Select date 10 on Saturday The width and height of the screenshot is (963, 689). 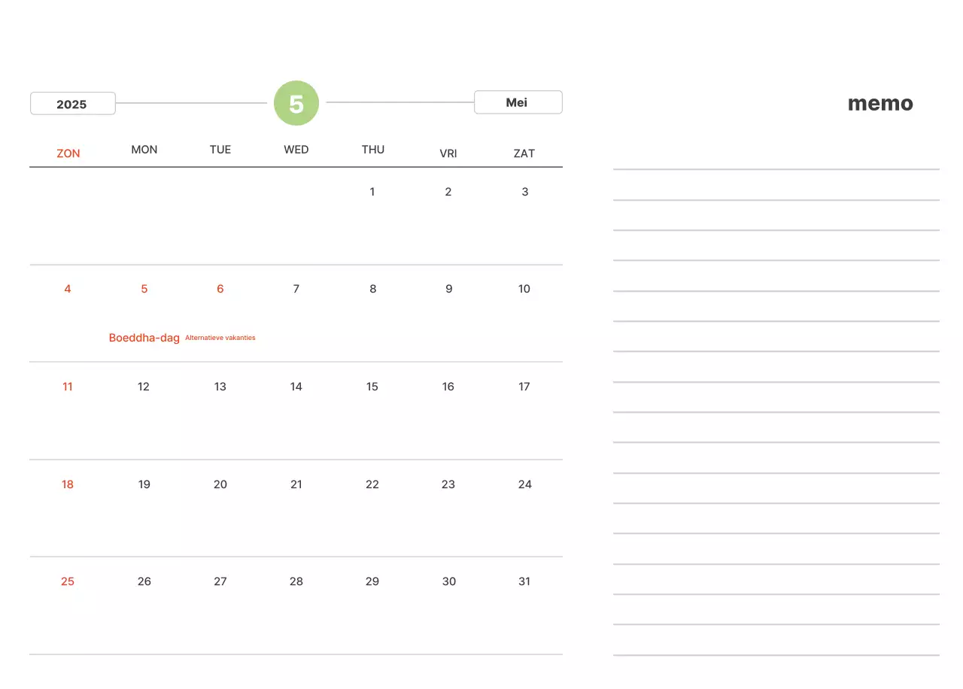tap(524, 289)
